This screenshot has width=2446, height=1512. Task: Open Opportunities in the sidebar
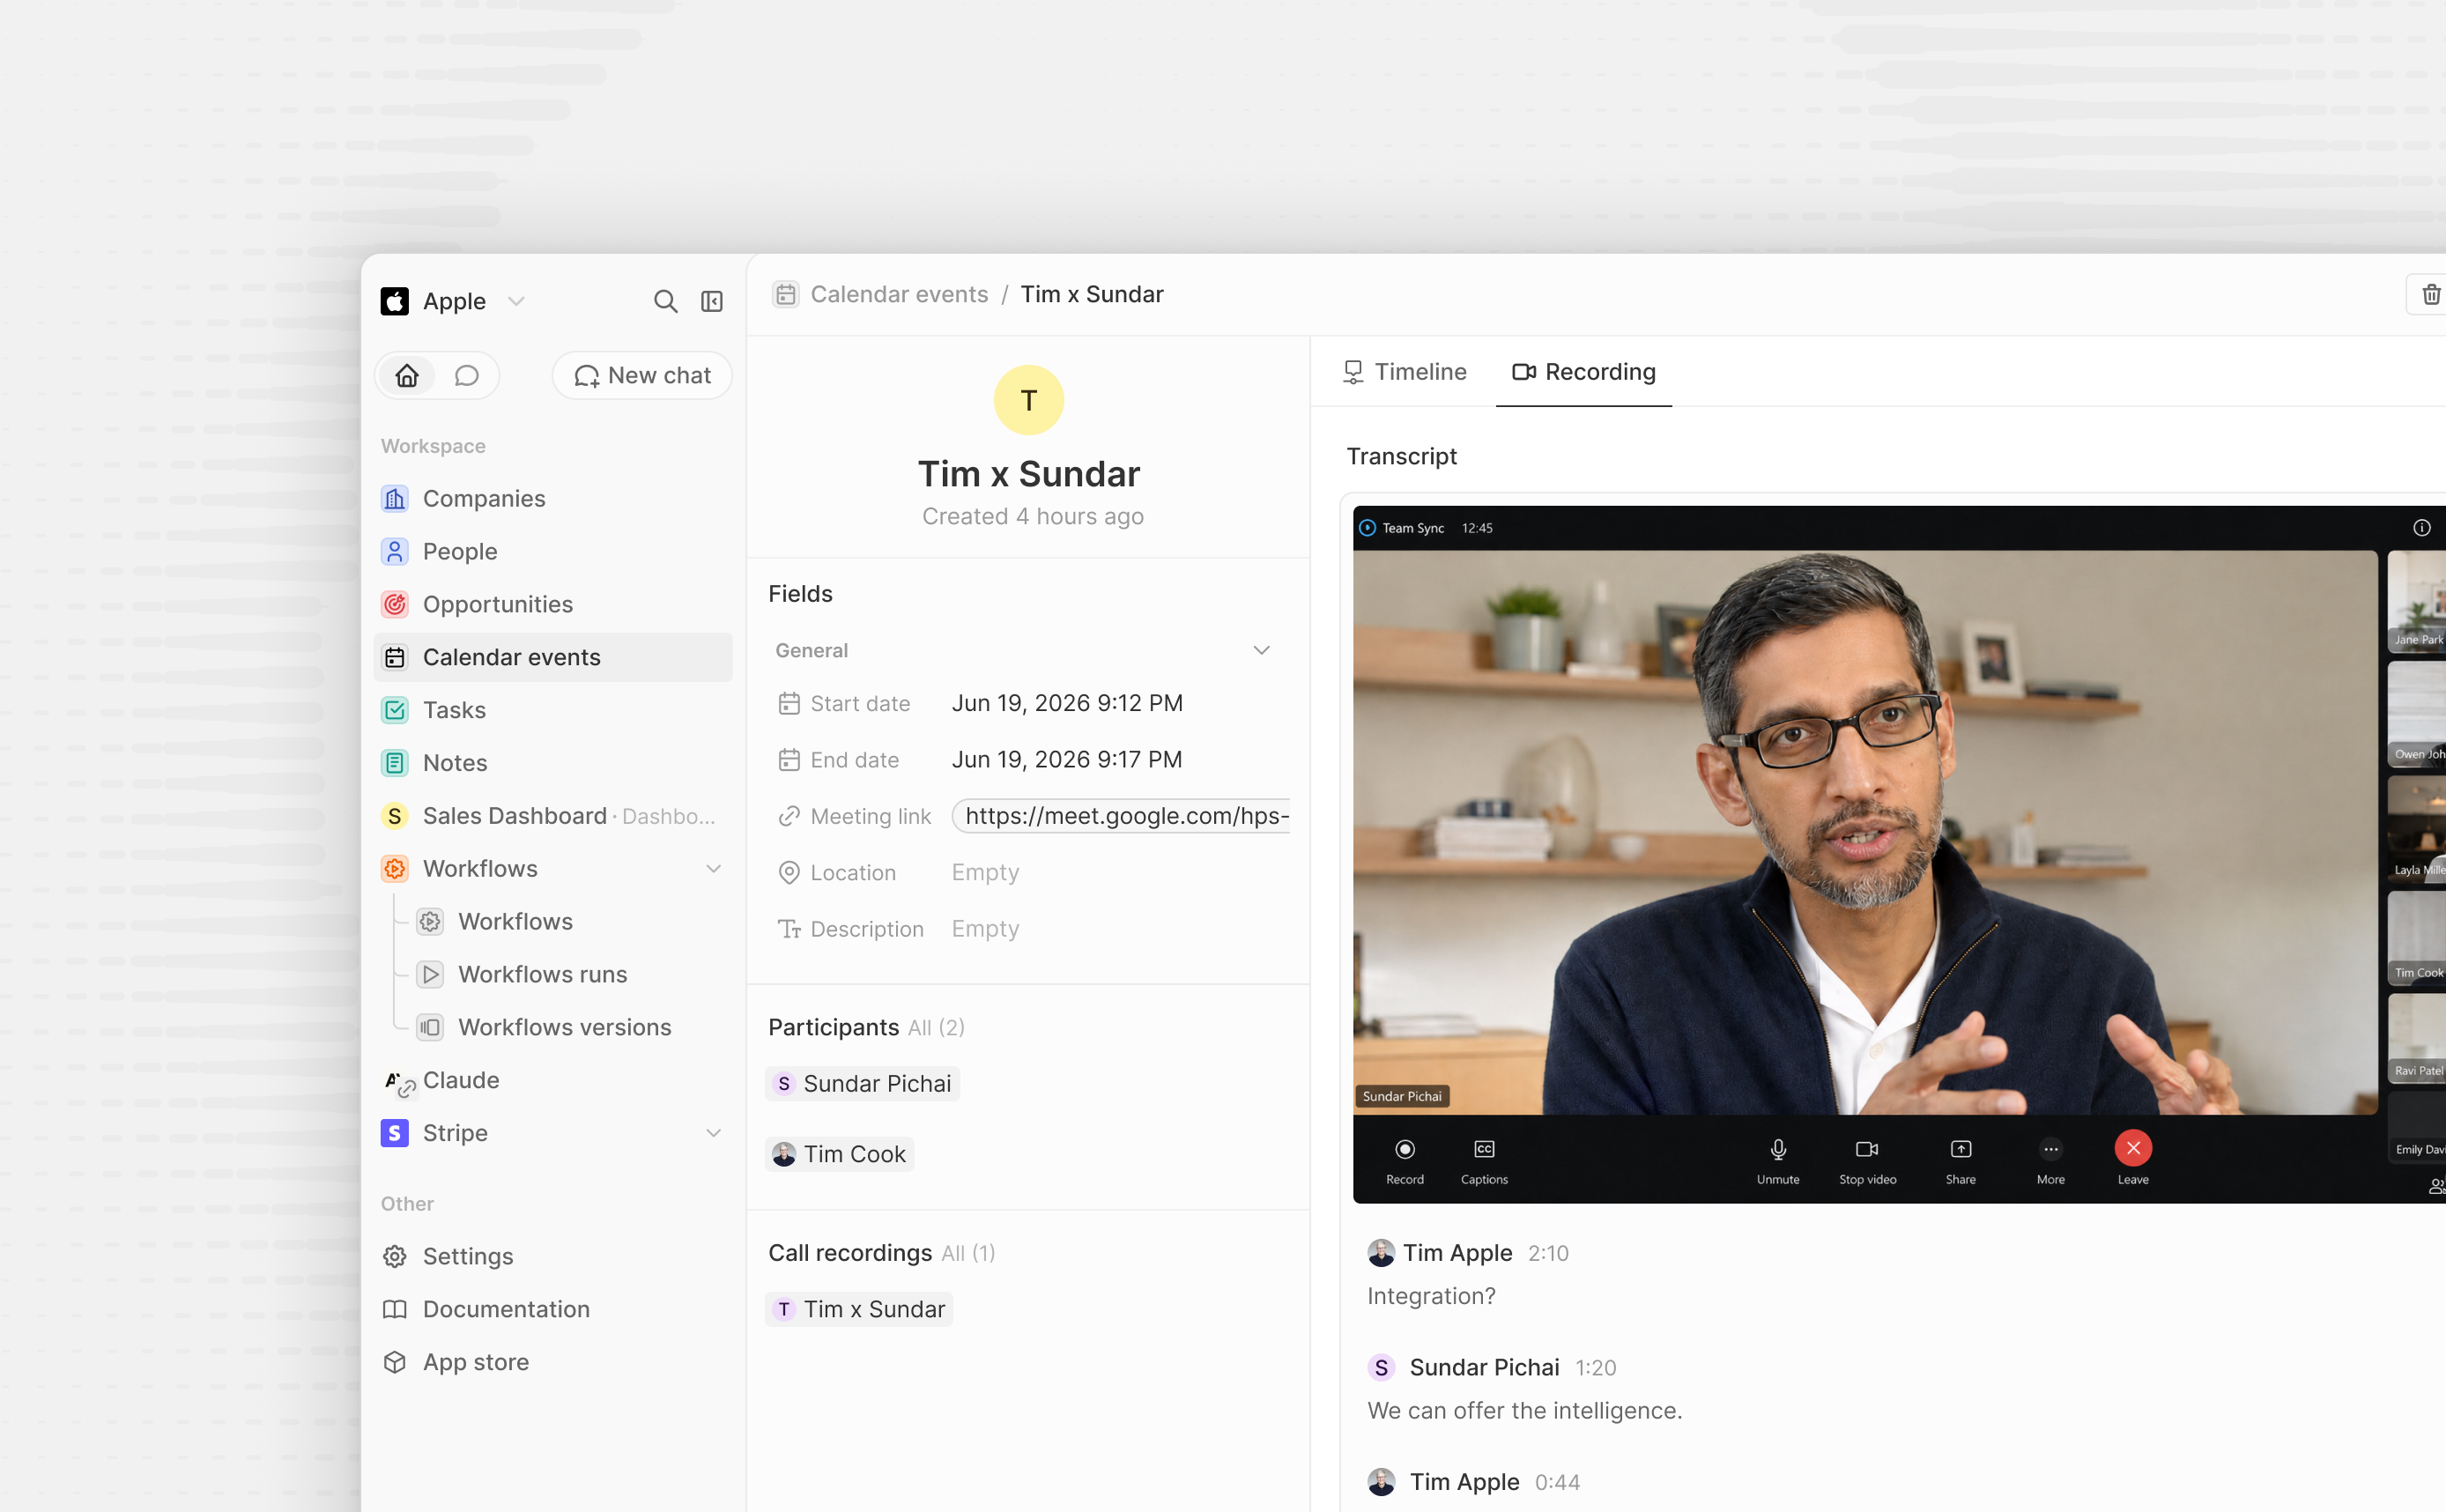tap(553, 604)
